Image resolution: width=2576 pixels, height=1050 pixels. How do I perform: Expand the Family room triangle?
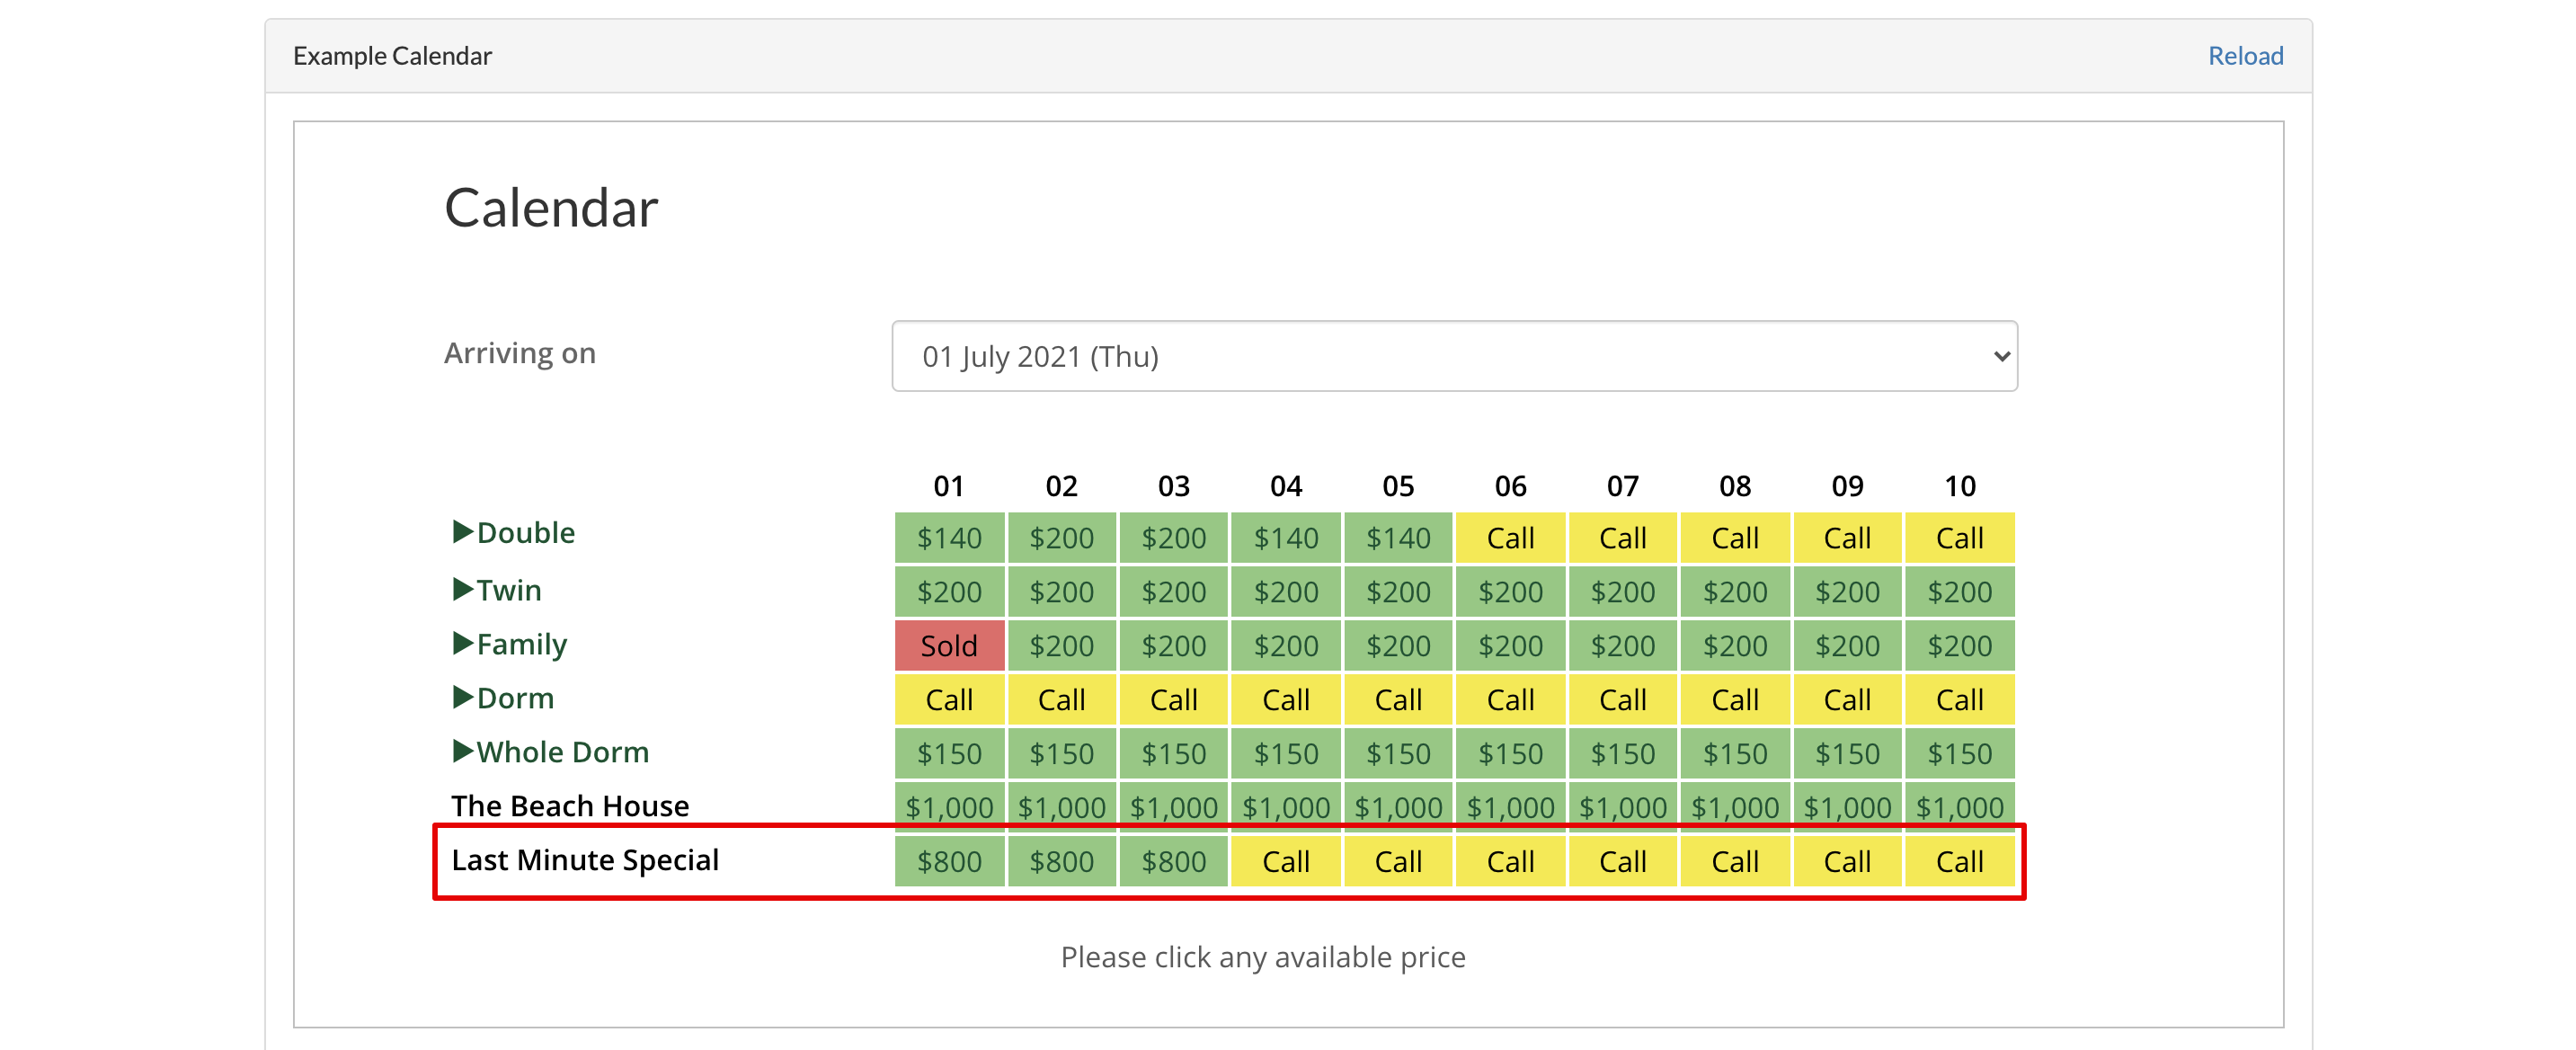pyautogui.click(x=462, y=643)
